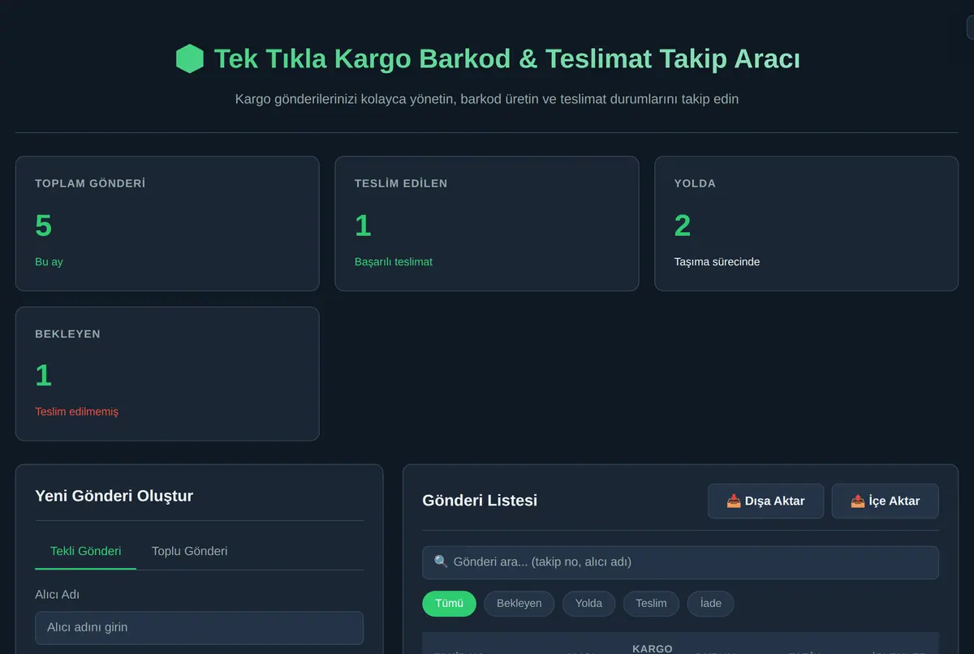Switch to the Tekli Gönderi tab

(x=86, y=551)
